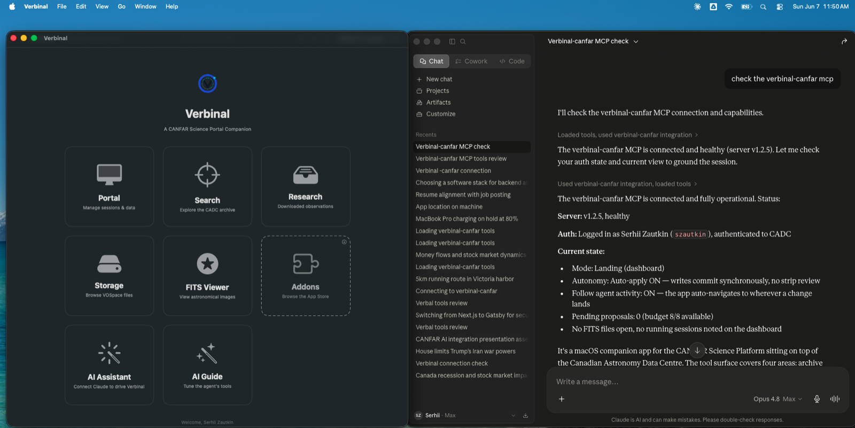The image size is (855, 428).
Task: Start a New chat
Action: click(x=472, y=79)
